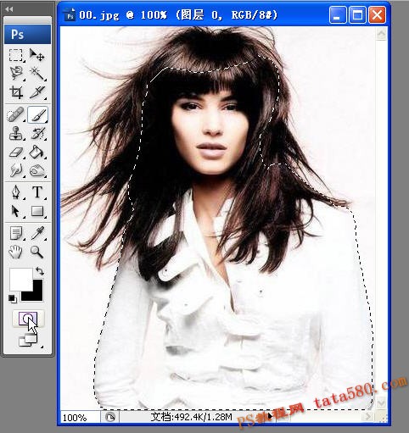The width and height of the screenshot is (409, 433).
Task: Click the vertical scrollbar down arrow
Action: point(381,403)
